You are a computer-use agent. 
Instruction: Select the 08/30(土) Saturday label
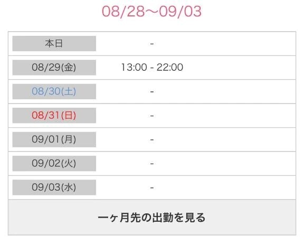pos(54,91)
